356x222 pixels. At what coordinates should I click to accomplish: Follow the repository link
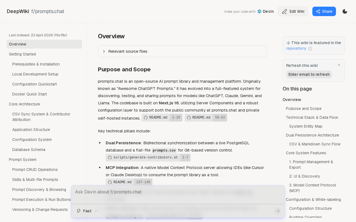296,48
